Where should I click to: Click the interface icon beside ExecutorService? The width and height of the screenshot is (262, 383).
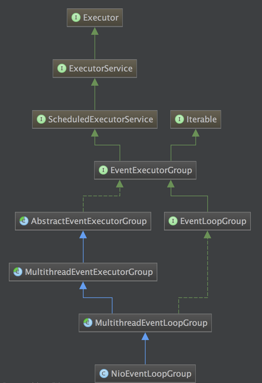pos(61,69)
